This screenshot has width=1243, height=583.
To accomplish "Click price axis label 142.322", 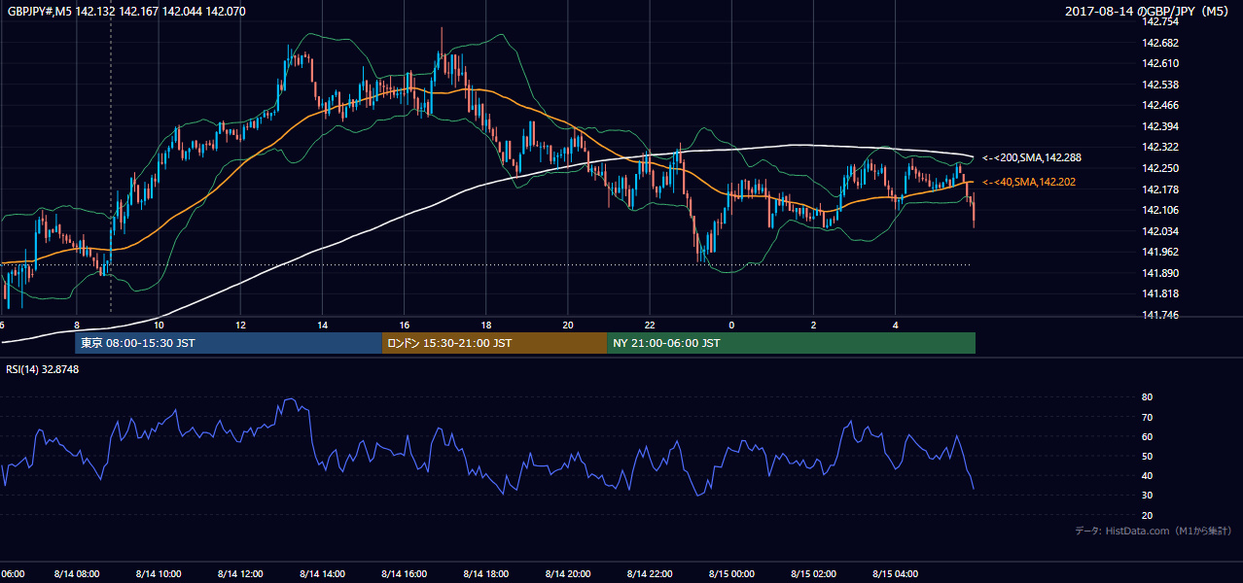I will point(1159,147).
